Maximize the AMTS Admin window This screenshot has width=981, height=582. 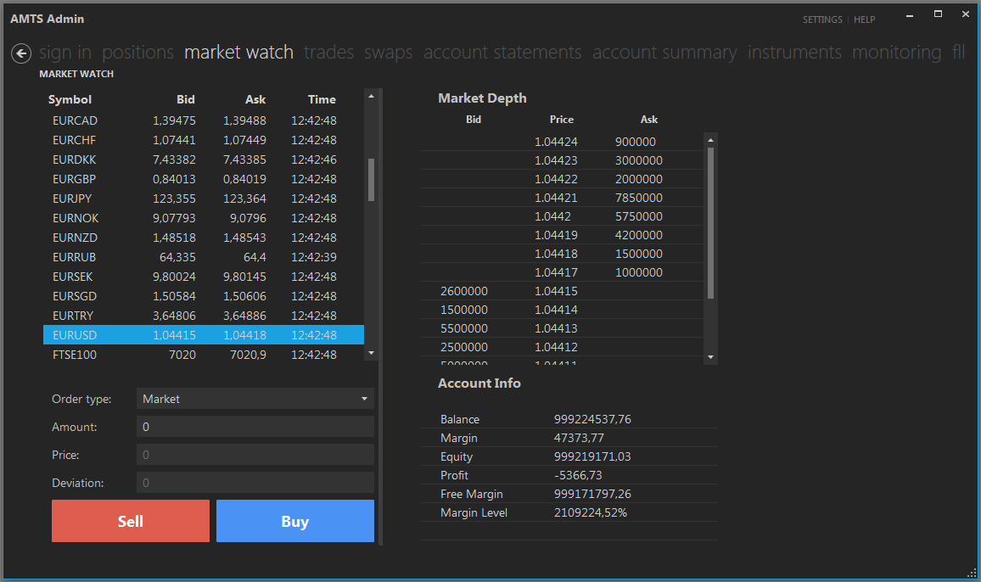coord(939,14)
